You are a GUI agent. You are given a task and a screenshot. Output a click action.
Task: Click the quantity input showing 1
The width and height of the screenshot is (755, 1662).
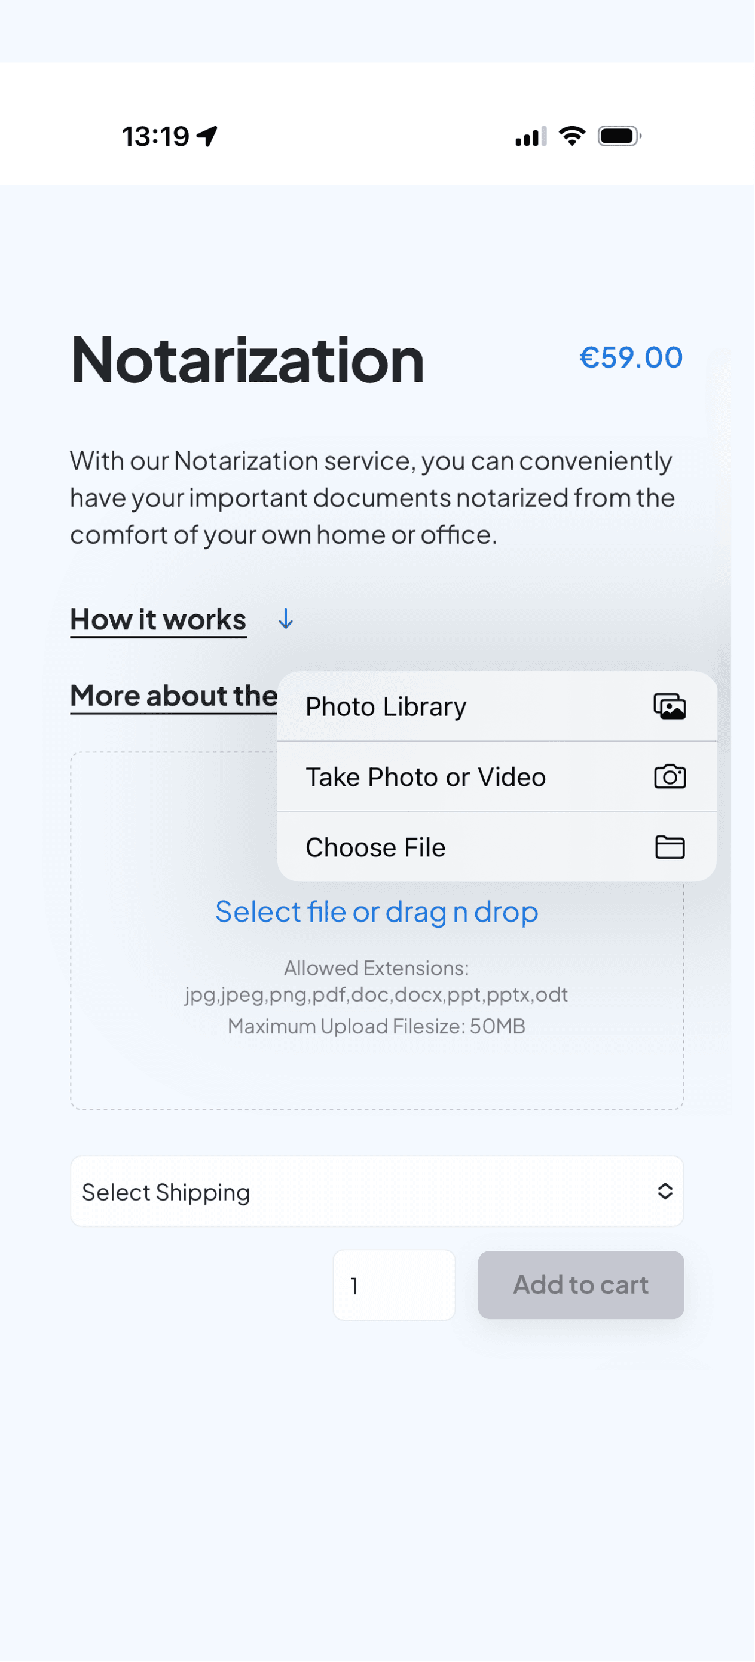(393, 1284)
